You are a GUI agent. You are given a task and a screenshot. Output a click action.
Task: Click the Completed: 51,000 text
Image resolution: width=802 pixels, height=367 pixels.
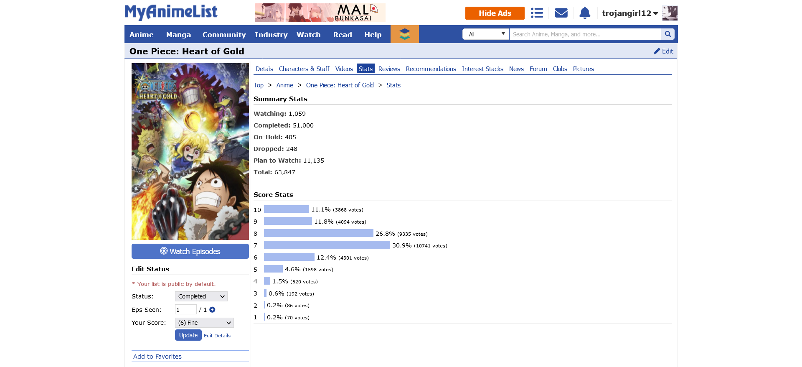[284, 125]
